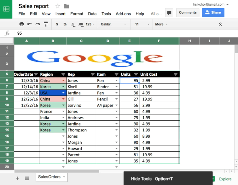Viewport: 238px width, 185px height.
Task: Click the print icon
Action: [x=22, y=24]
